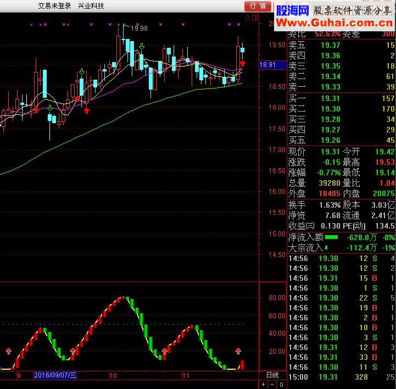Open the 交易未登录 trading login menu

click(x=54, y=6)
